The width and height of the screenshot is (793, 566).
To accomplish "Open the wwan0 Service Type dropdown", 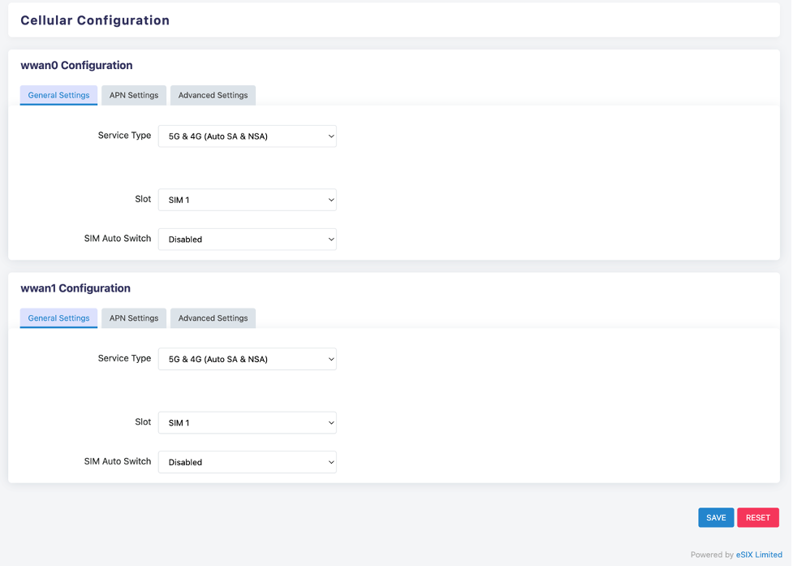I will [248, 136].
